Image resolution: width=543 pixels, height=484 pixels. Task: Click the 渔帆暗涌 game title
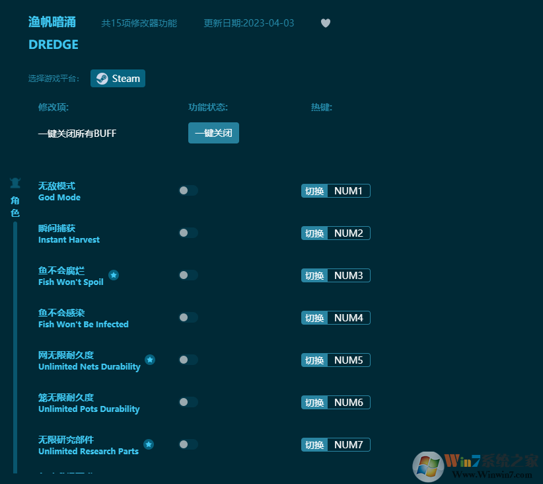point(52,21)
